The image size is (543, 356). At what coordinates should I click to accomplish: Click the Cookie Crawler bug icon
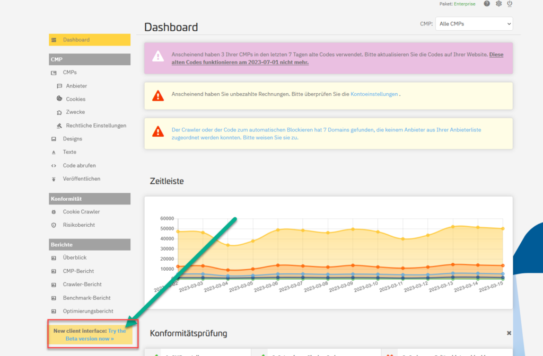(x=54, y=212)
